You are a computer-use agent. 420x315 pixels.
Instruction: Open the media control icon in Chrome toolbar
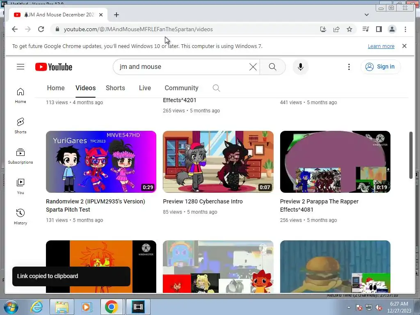365,29
